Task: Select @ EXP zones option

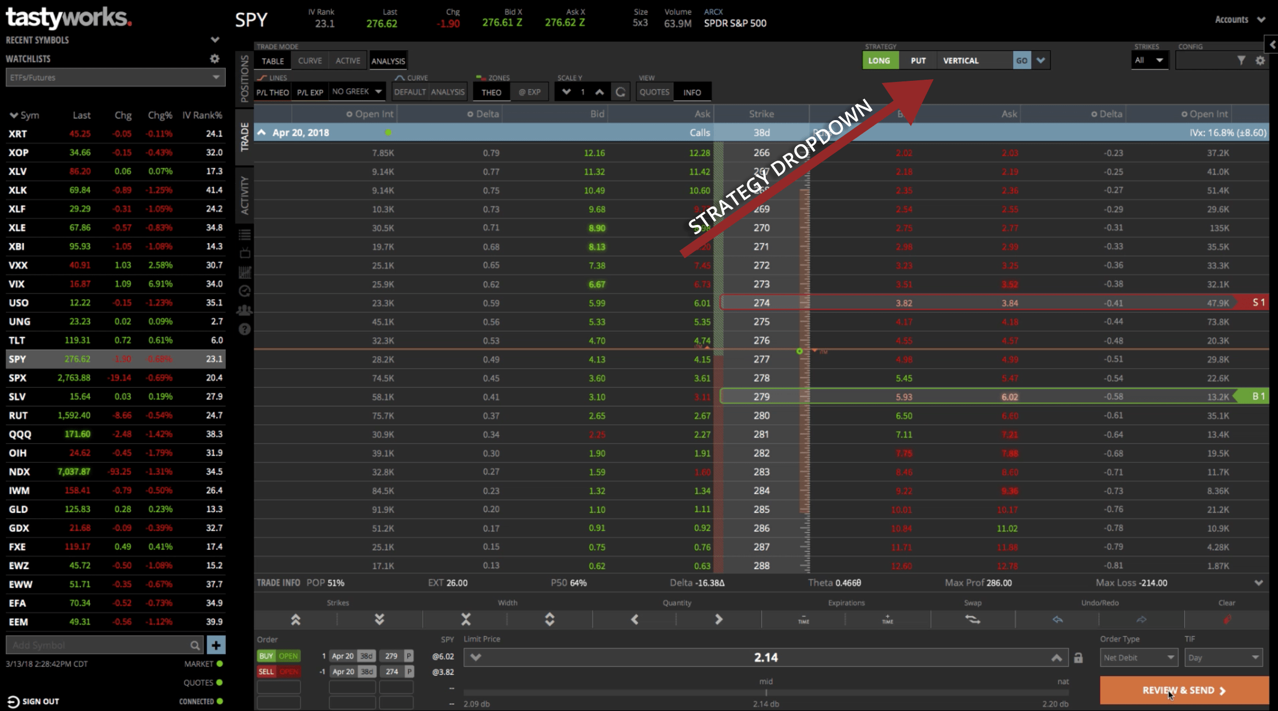Action: pyautogui.click(x=529, y=92)
